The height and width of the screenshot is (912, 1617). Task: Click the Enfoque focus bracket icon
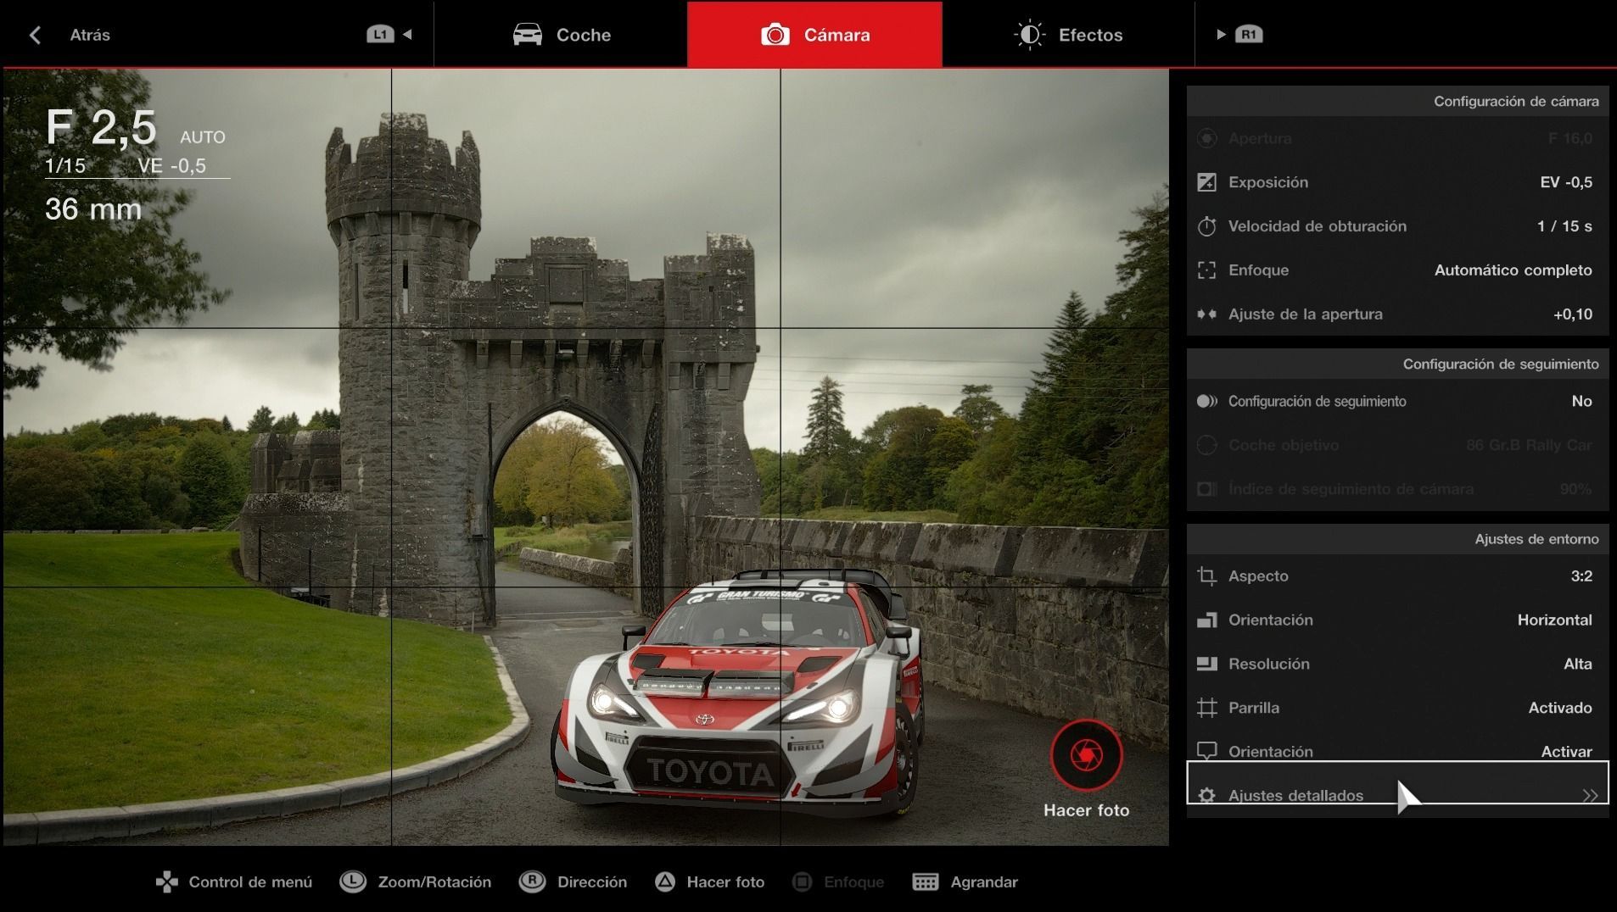coord(1206,270)
